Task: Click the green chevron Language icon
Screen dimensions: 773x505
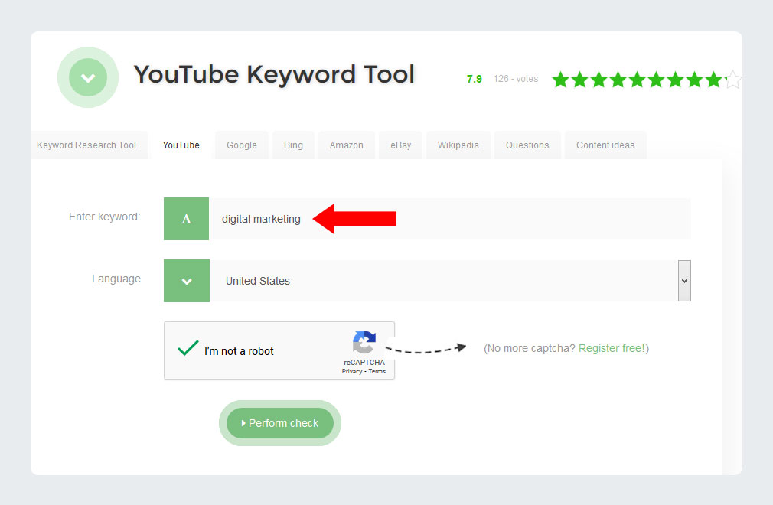Action: coord(186,281)
